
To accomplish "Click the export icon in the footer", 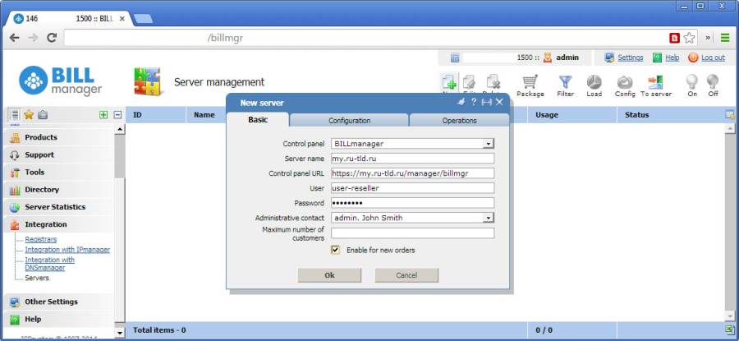I will (730, 329).
